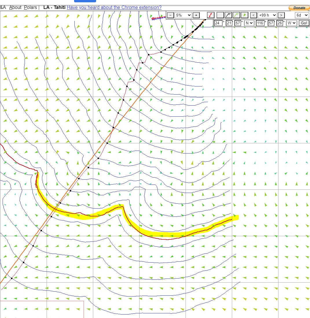The image size is (310, 318).
Task: Click the longitude minutes field showing 57
Action: click(271, 23)
